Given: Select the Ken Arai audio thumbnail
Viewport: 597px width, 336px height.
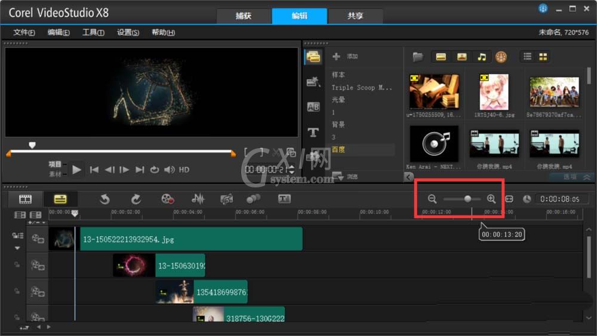Looking at the screenshot, I should [434, 144].
